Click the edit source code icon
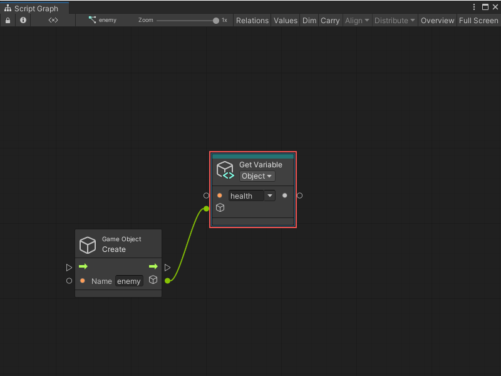Viewport: 501px width, 376px height. [53, 20]
